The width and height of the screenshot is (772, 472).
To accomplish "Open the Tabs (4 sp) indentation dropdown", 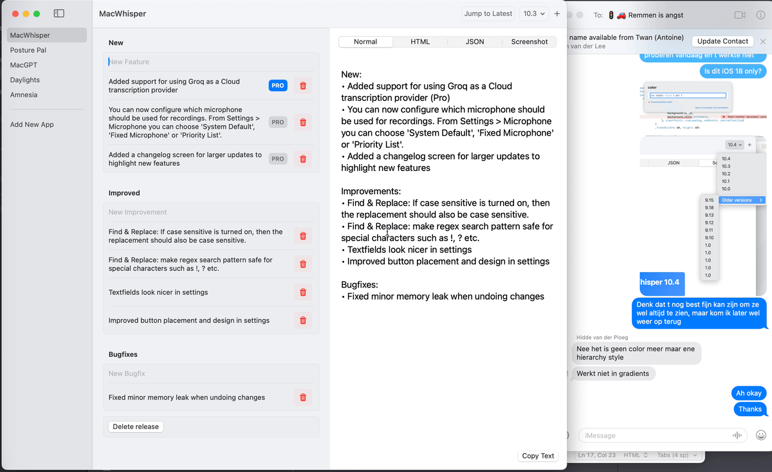I will (x=677, y=455).
